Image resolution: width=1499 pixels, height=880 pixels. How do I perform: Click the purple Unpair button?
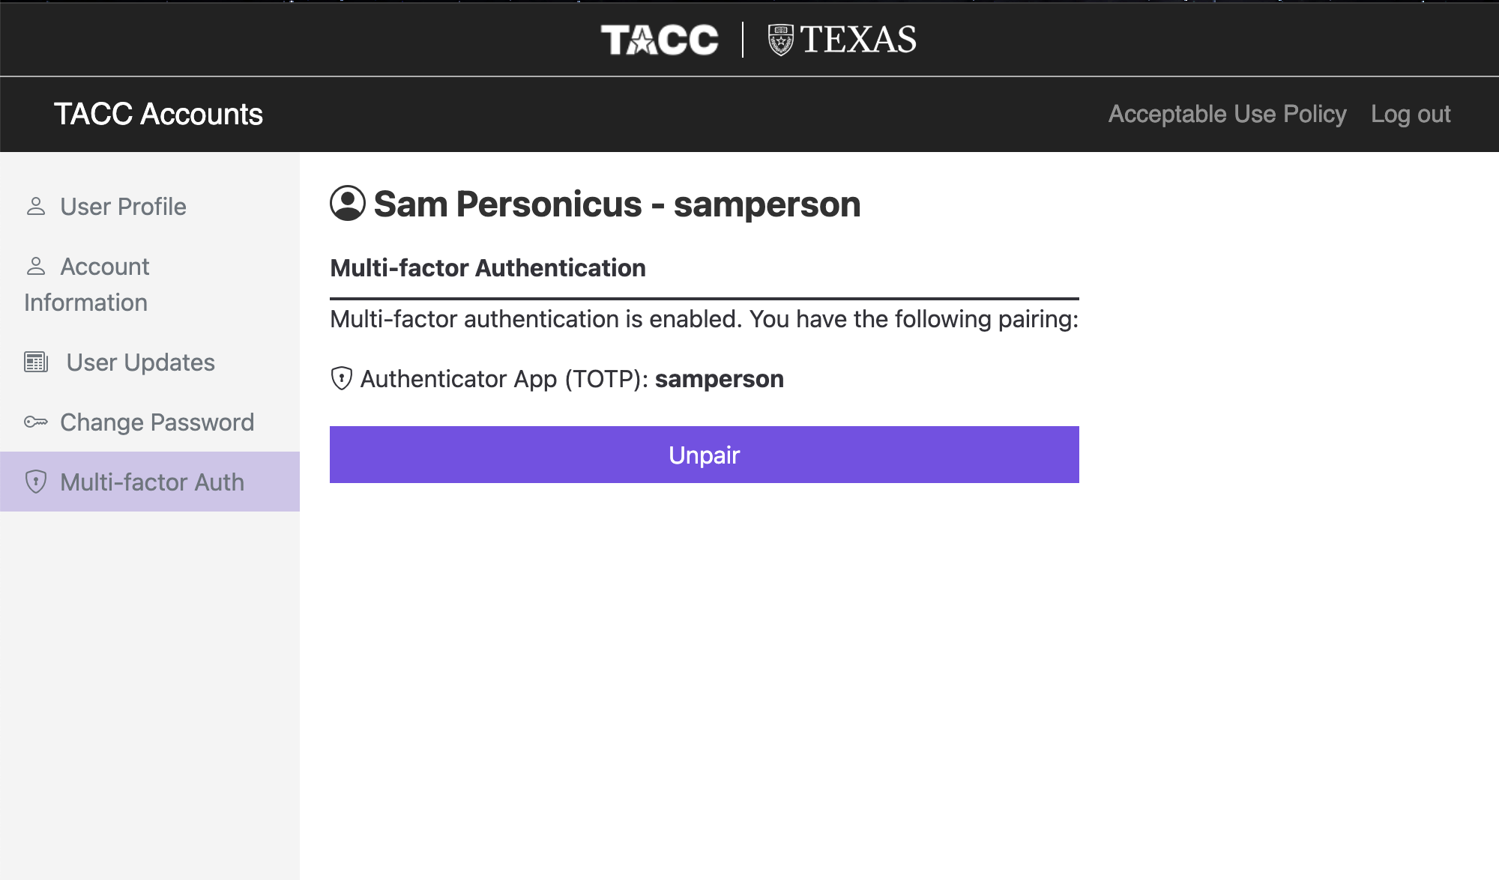point(705,455)
